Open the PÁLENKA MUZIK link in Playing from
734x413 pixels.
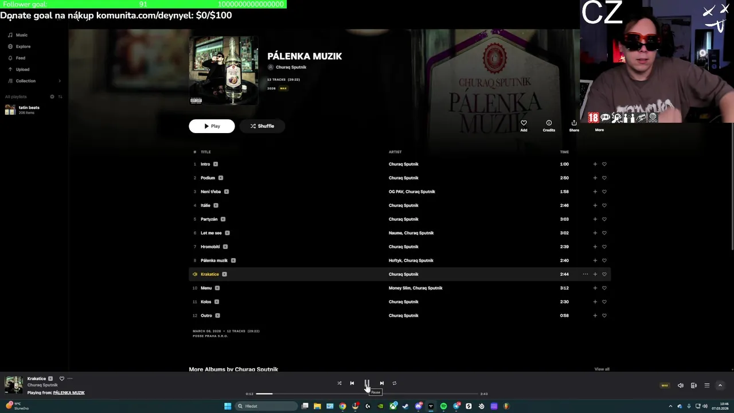coord(69,393)
